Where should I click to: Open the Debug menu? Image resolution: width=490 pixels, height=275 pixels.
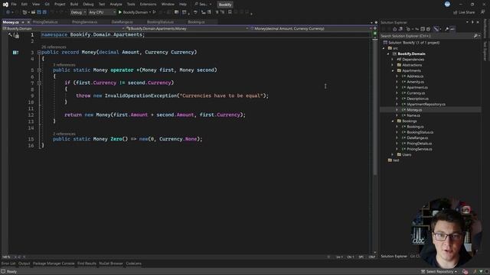pyautogui.click(x=88, y=5)
